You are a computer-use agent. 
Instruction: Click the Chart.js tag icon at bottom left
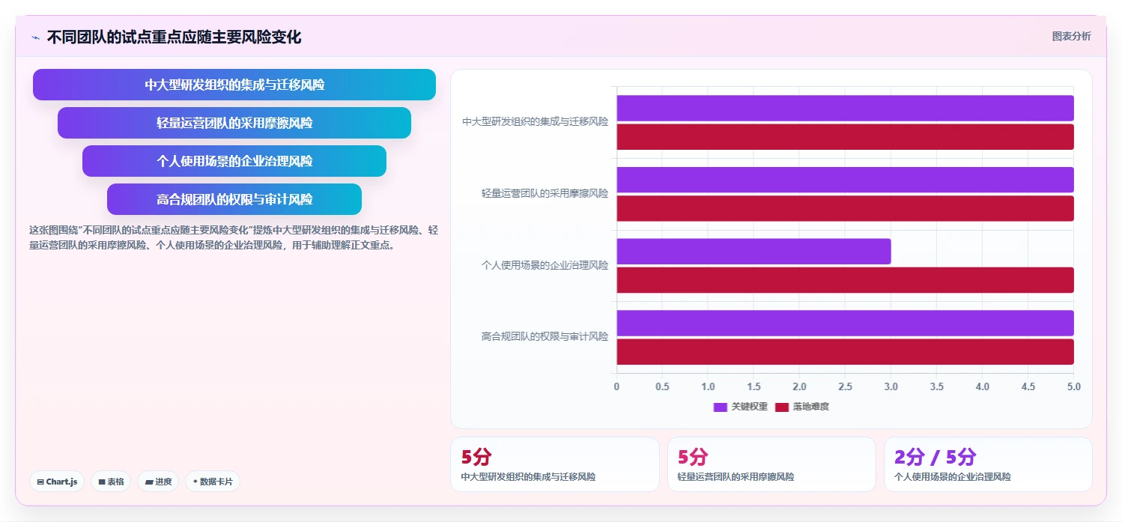(40, 482)
